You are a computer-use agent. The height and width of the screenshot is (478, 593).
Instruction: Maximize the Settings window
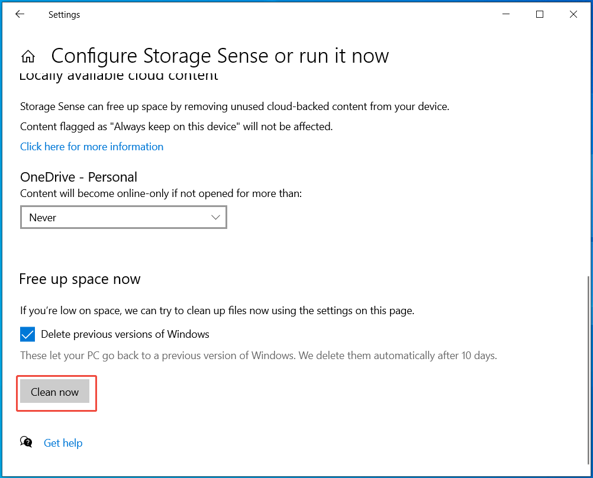[x=539, y=14]
